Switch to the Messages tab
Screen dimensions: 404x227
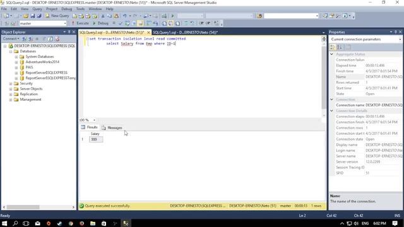tap(112, 127)
